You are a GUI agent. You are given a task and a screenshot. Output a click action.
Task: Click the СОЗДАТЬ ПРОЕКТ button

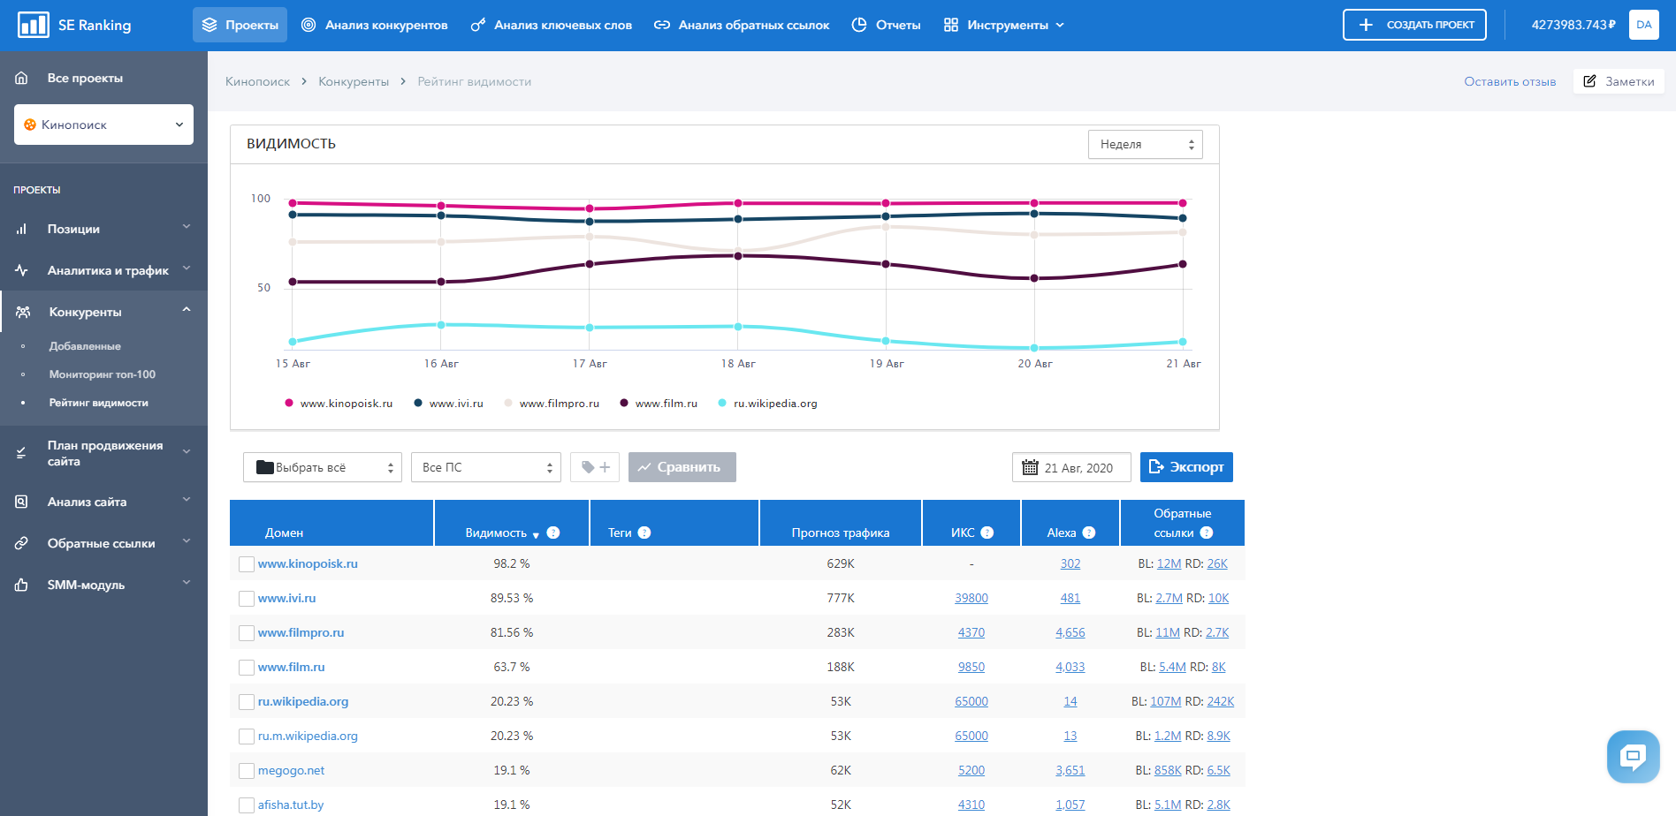pos(1414,25)
